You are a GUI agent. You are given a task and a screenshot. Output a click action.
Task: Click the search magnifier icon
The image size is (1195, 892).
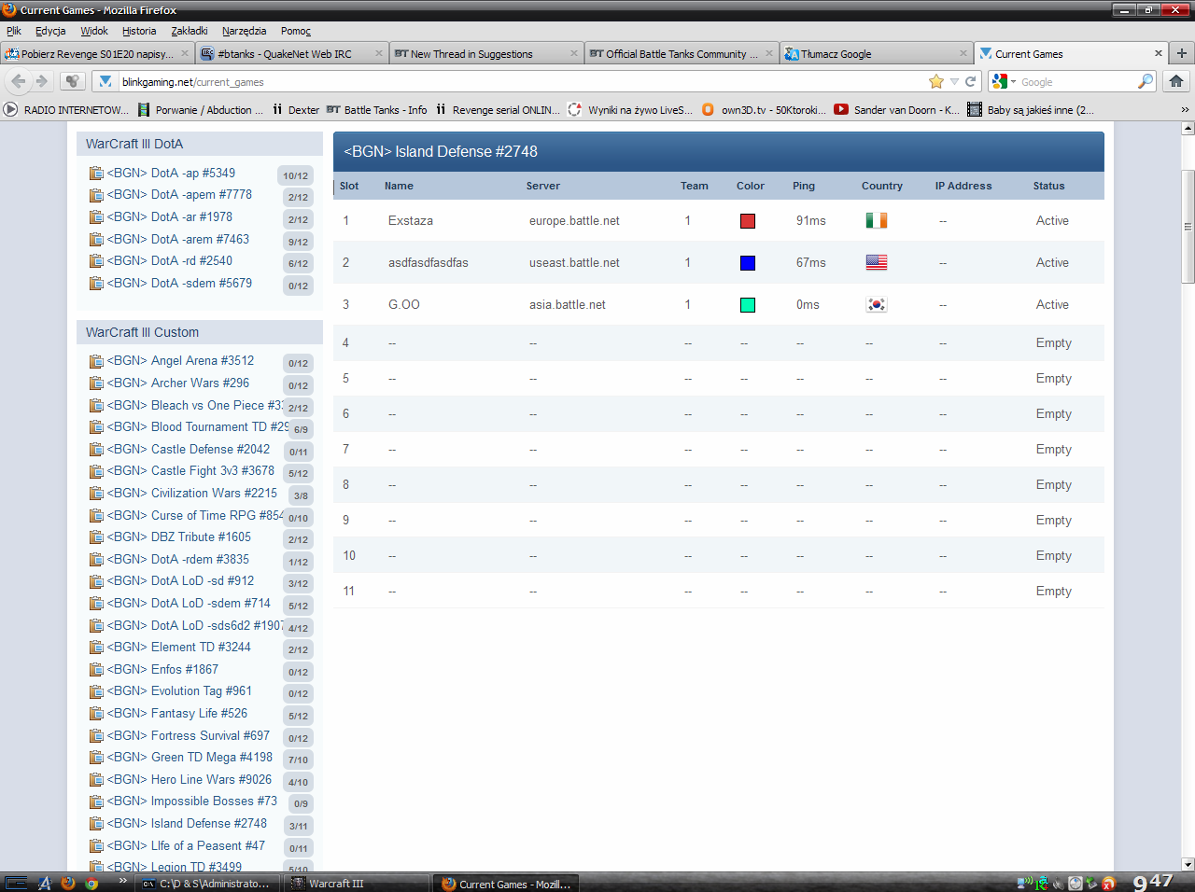(1145, 81)
